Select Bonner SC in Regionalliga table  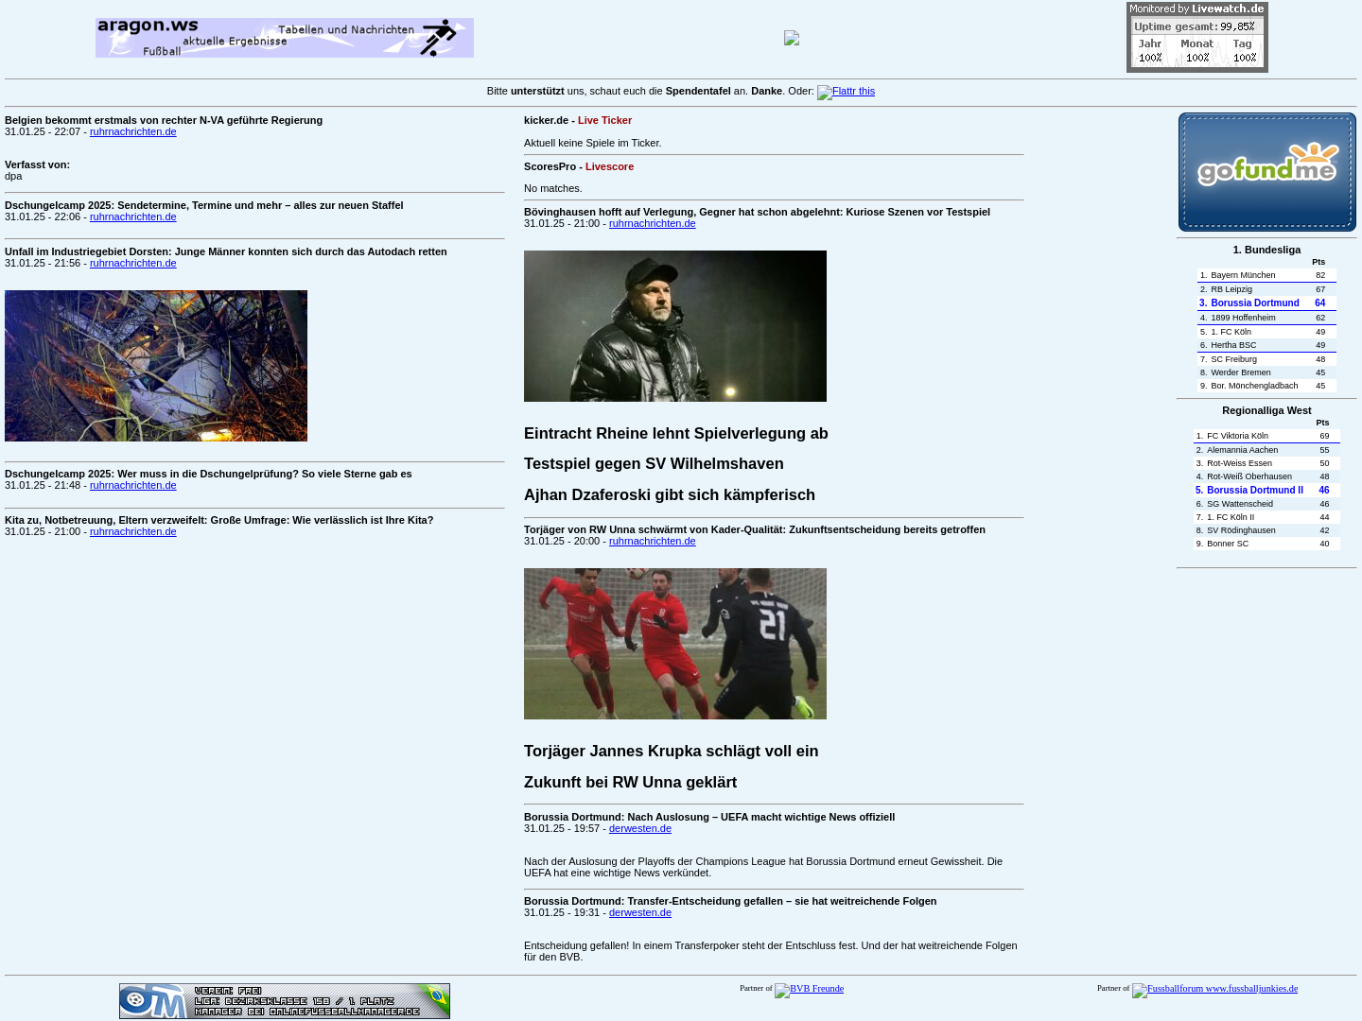1266,544
